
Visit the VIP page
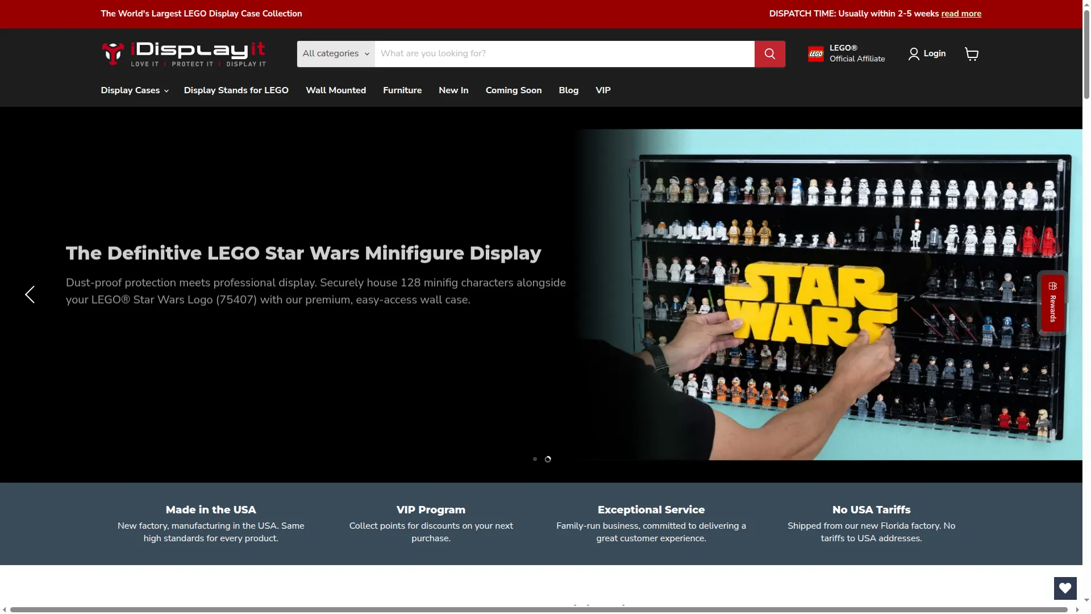(x=603, y=90)
